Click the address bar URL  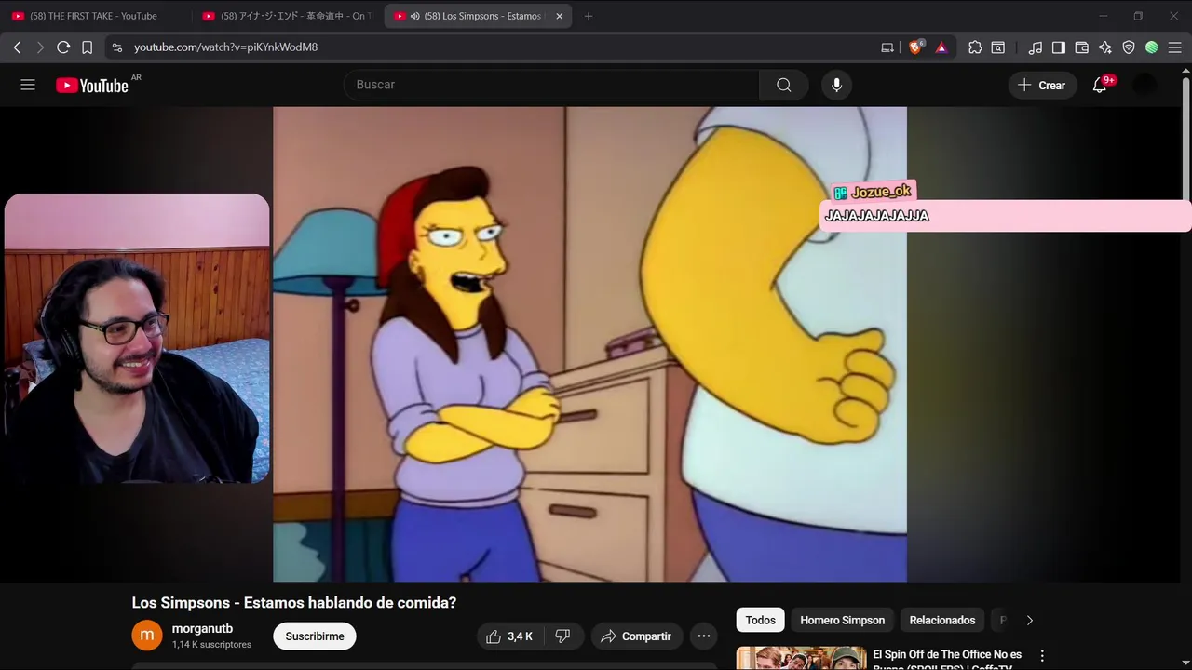[225, 47]
